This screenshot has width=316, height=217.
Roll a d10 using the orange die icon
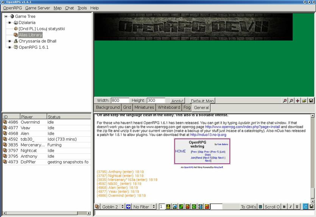click(x=188, y=206)
